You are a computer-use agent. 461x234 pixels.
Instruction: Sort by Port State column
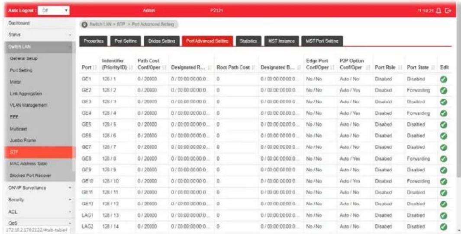coord(420,67)
